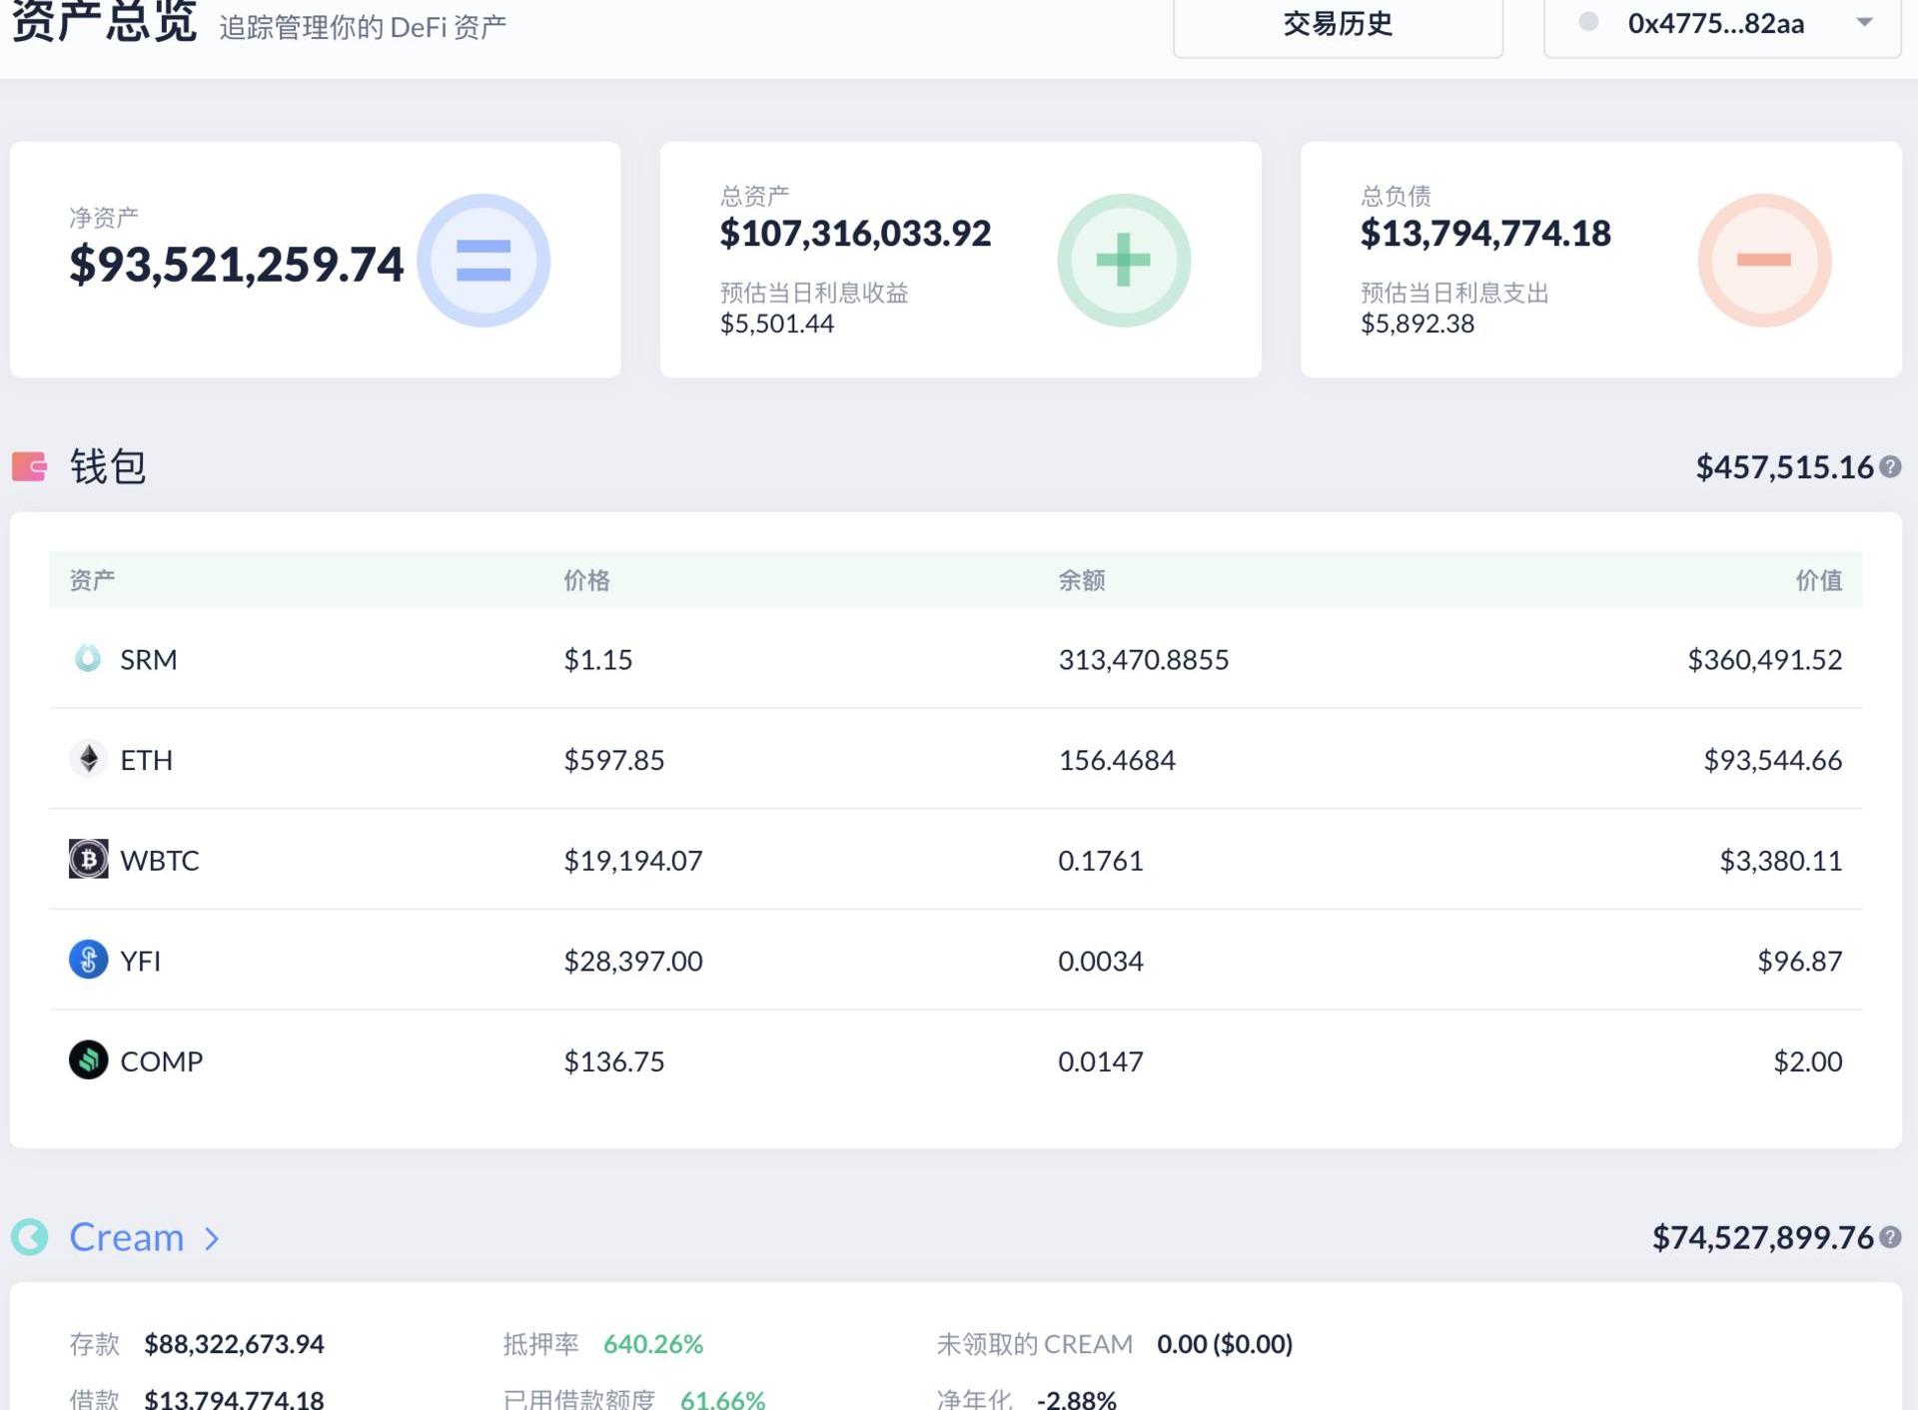Click the dropdown arrow next to wallet address
The height and width of the screenshot is (1410, 1918).
[x=1864, y=22]
